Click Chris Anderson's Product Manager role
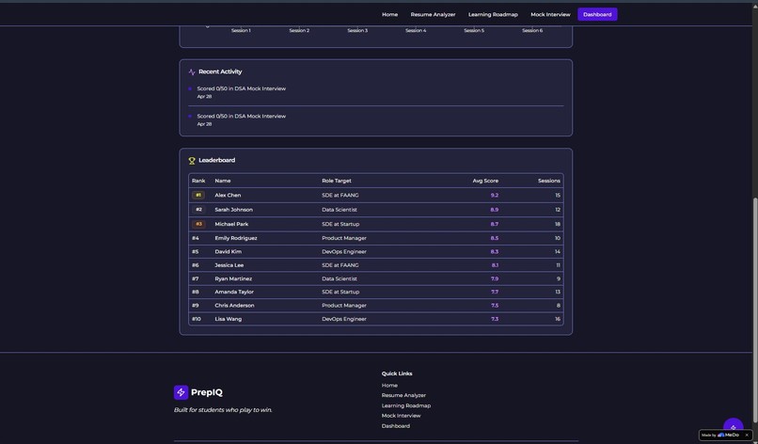Viewport: 758px width, 444px height. [x=344, y=306]
